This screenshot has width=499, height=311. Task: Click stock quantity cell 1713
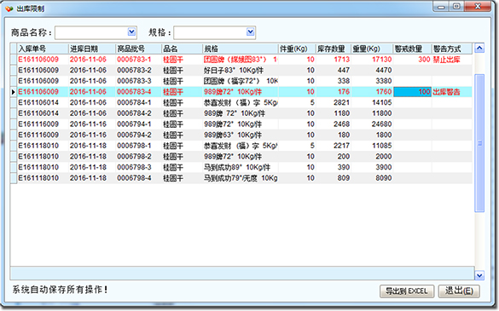[334, 60]
